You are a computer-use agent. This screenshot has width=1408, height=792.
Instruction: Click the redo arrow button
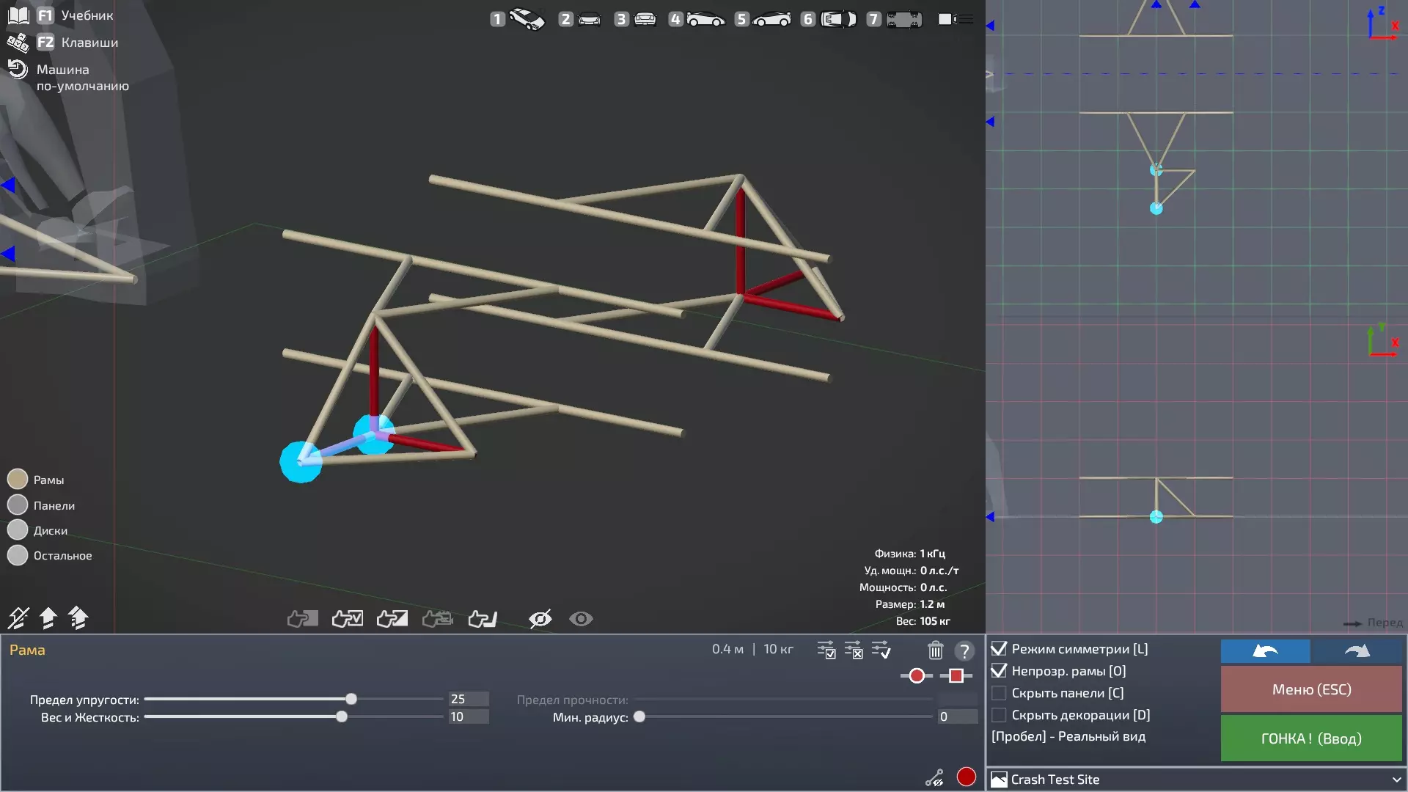click(x=1357, y=650)
